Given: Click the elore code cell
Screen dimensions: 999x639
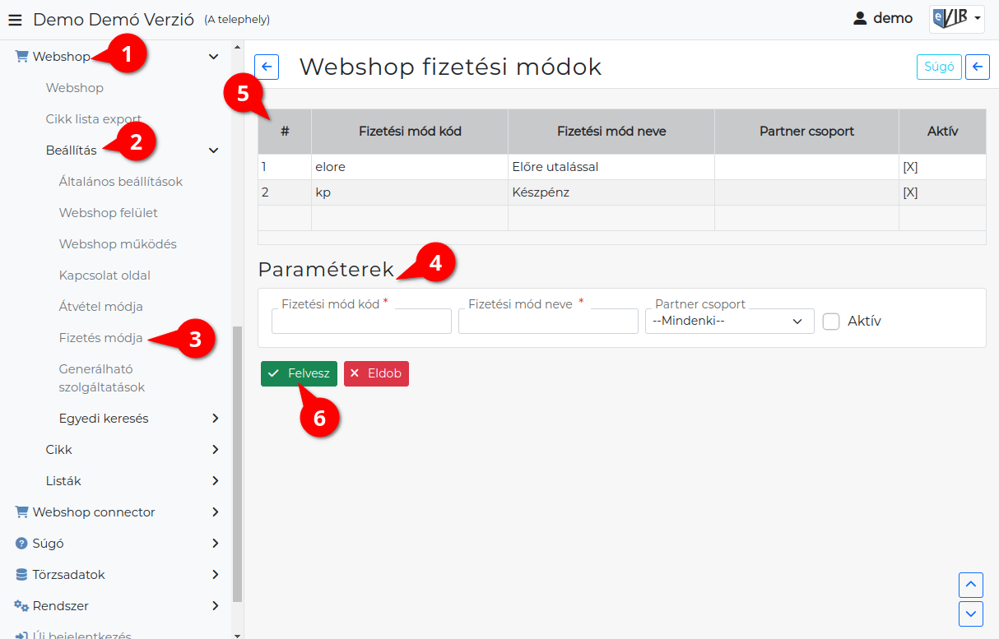Looking at the screenshot, I should [x=410, y=167].
